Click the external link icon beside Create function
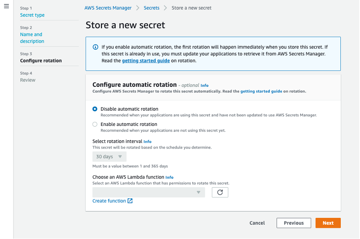The width and height of the screenshot is (360, 239). pyautogui.click(x=130, y=201)
